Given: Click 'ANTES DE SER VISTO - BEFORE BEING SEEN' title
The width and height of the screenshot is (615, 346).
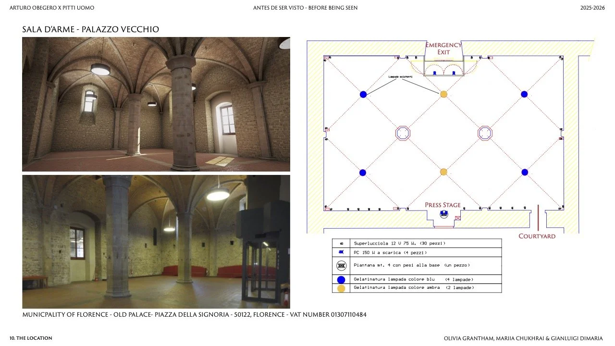Looking at the screenshot, I should 306,8.
